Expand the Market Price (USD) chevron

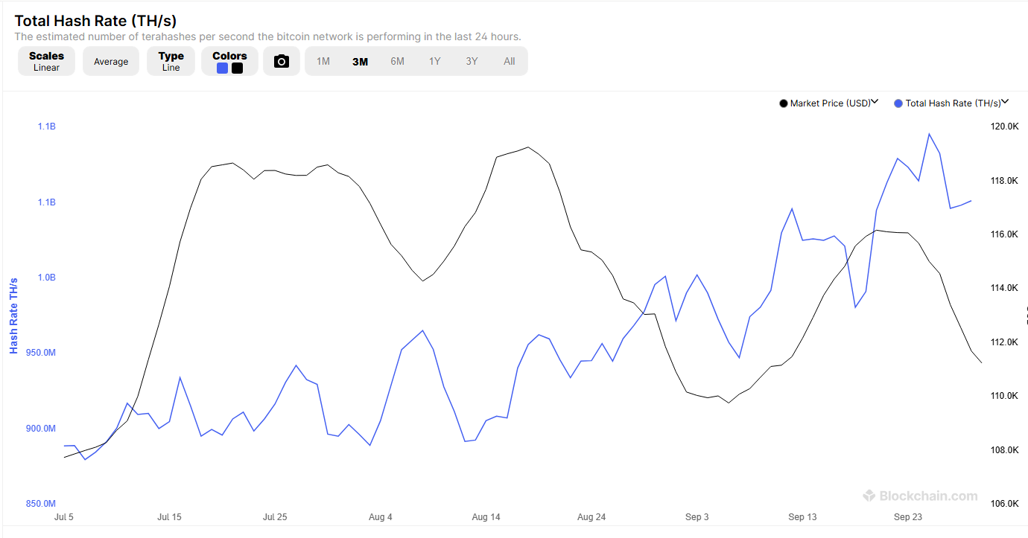(875, 102)
